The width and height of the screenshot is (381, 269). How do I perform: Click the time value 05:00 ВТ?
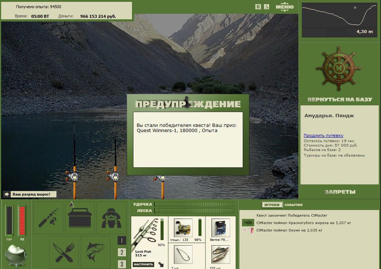coord(40,16)
